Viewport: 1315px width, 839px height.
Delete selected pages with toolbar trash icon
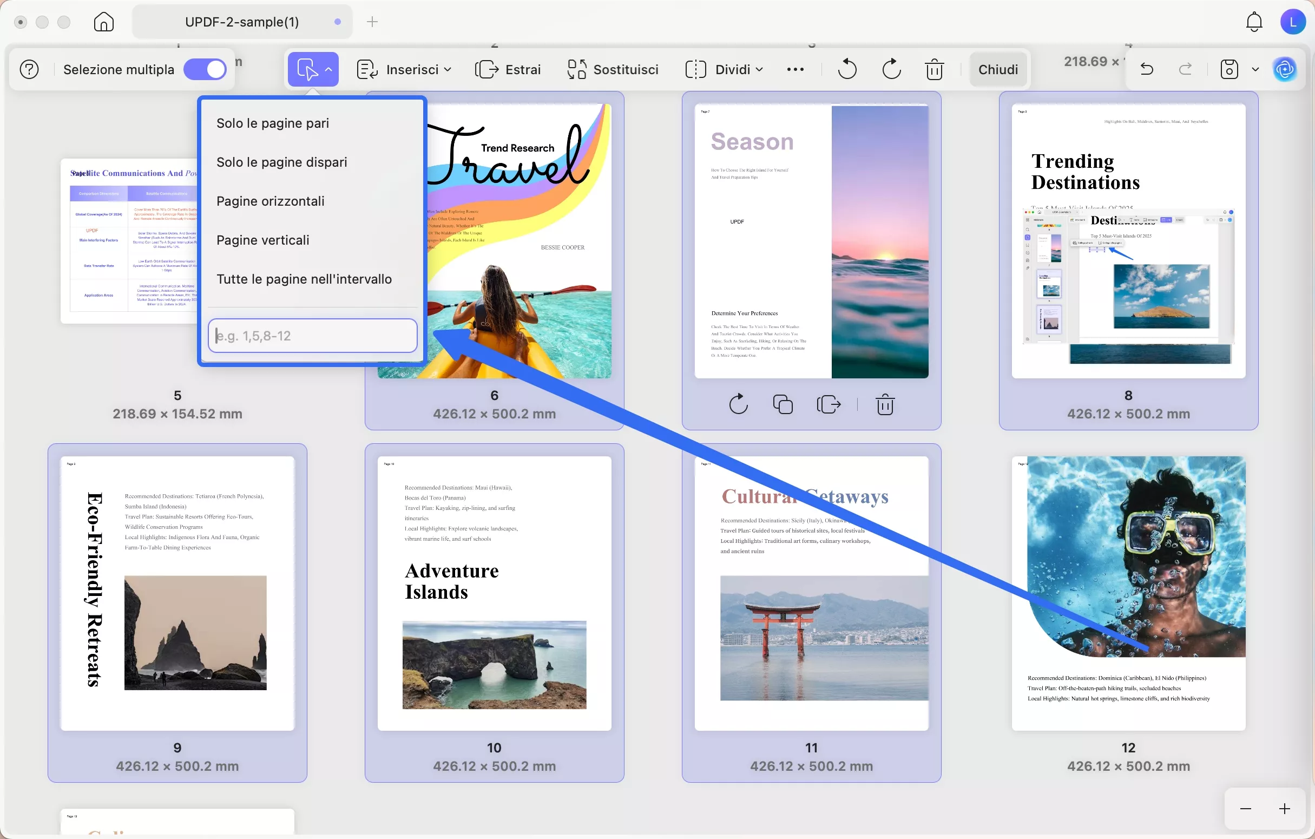coord(935,69)
